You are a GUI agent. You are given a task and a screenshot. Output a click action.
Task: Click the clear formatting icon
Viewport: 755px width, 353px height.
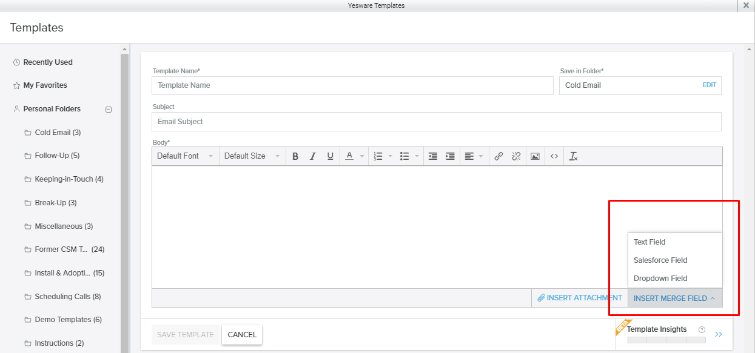coord(573,156)
